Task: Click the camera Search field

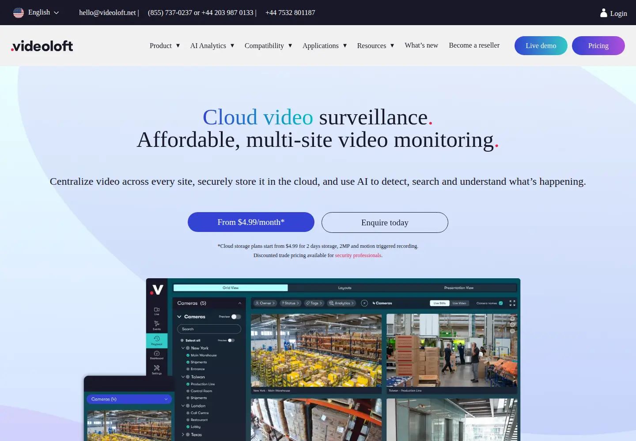Action: click(209, 329)
